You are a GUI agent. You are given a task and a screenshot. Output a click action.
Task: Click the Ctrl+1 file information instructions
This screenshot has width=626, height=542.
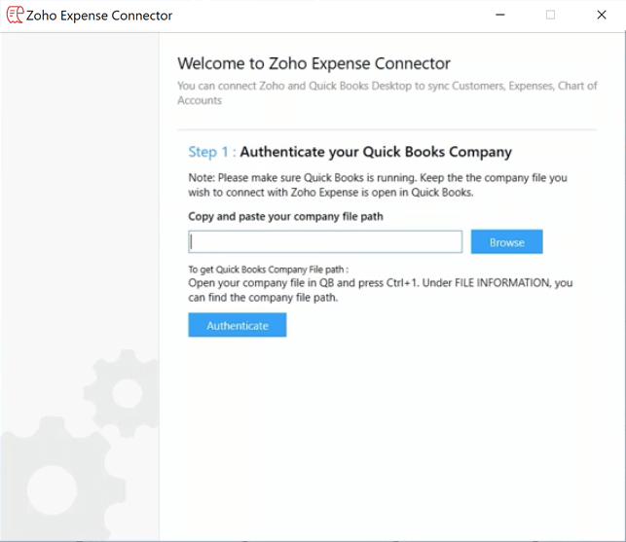click(380, 290)
